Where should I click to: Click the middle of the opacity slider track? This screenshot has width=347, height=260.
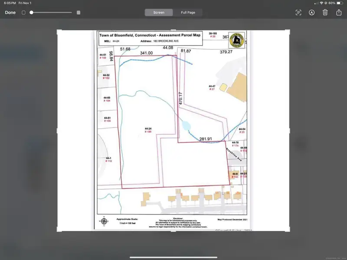point(52,13)
